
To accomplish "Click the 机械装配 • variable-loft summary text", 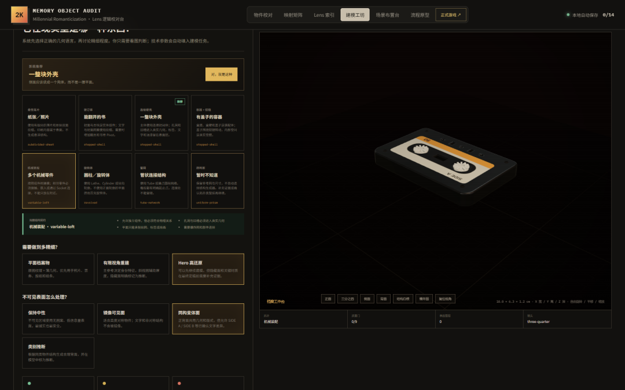I will pyautogui.click(x=52, y=227).
